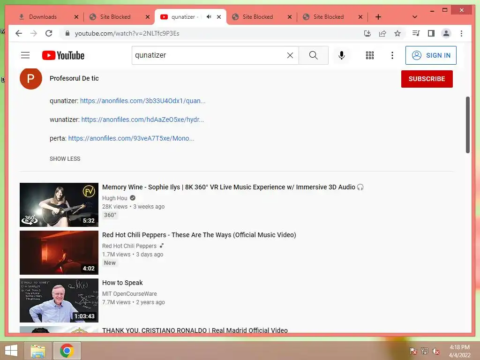The image size is (480, 360).
Task: Open the How to Speak video title
Action: [122, 283]
